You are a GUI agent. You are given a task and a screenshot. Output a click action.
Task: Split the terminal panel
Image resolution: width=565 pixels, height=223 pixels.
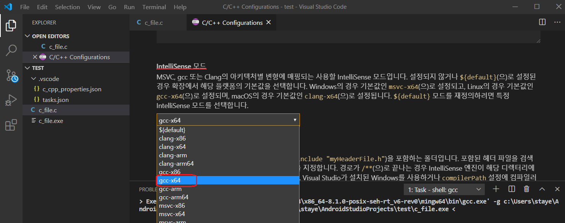pos(512,189)
